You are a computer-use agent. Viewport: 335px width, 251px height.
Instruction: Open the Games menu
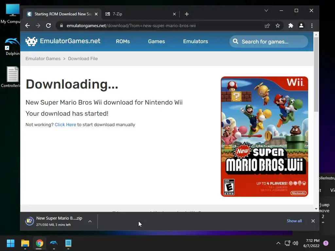pyautogui.click(x=156, y=42)
